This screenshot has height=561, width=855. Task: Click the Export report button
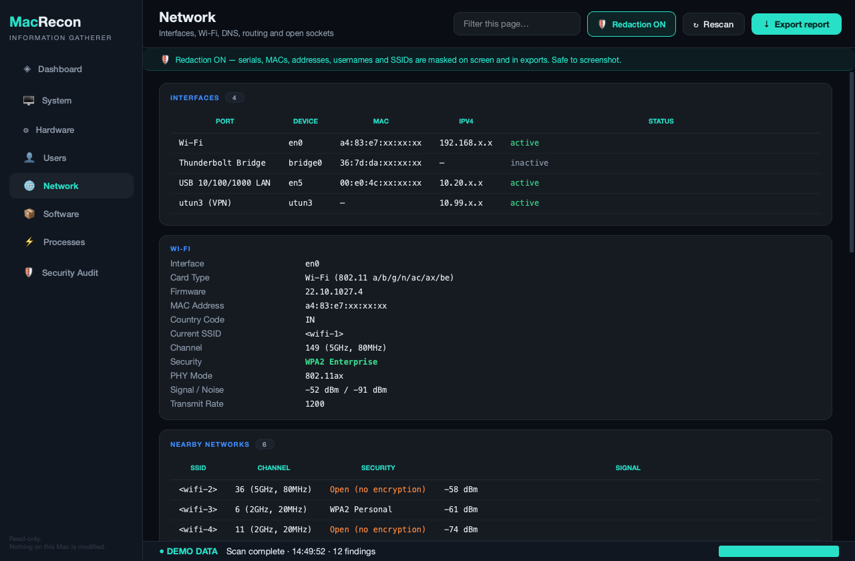[796, 24]
